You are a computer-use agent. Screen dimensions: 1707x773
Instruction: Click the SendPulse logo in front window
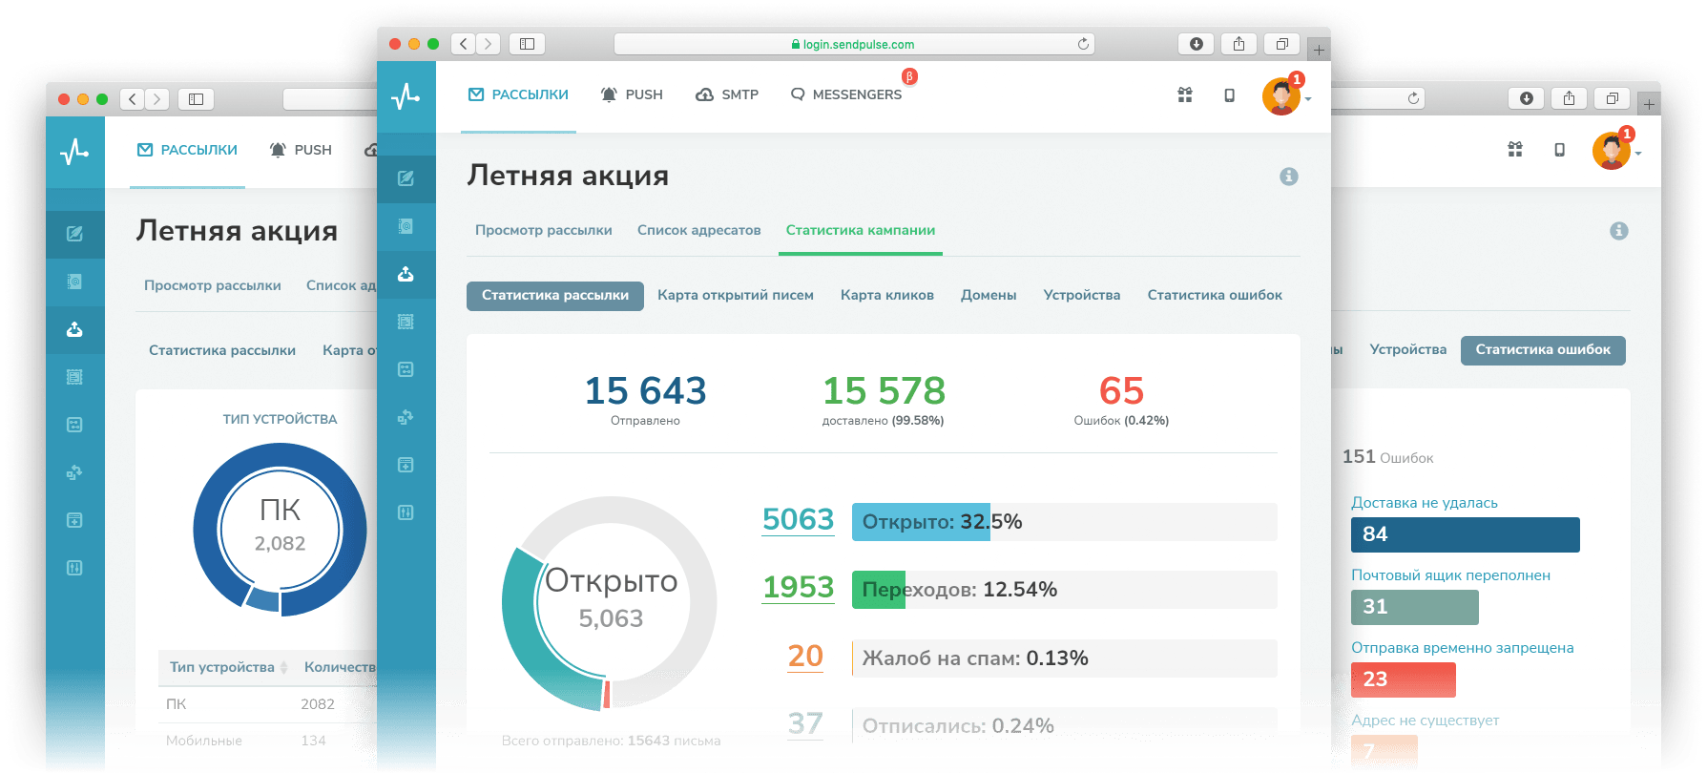tap(406, 95)
